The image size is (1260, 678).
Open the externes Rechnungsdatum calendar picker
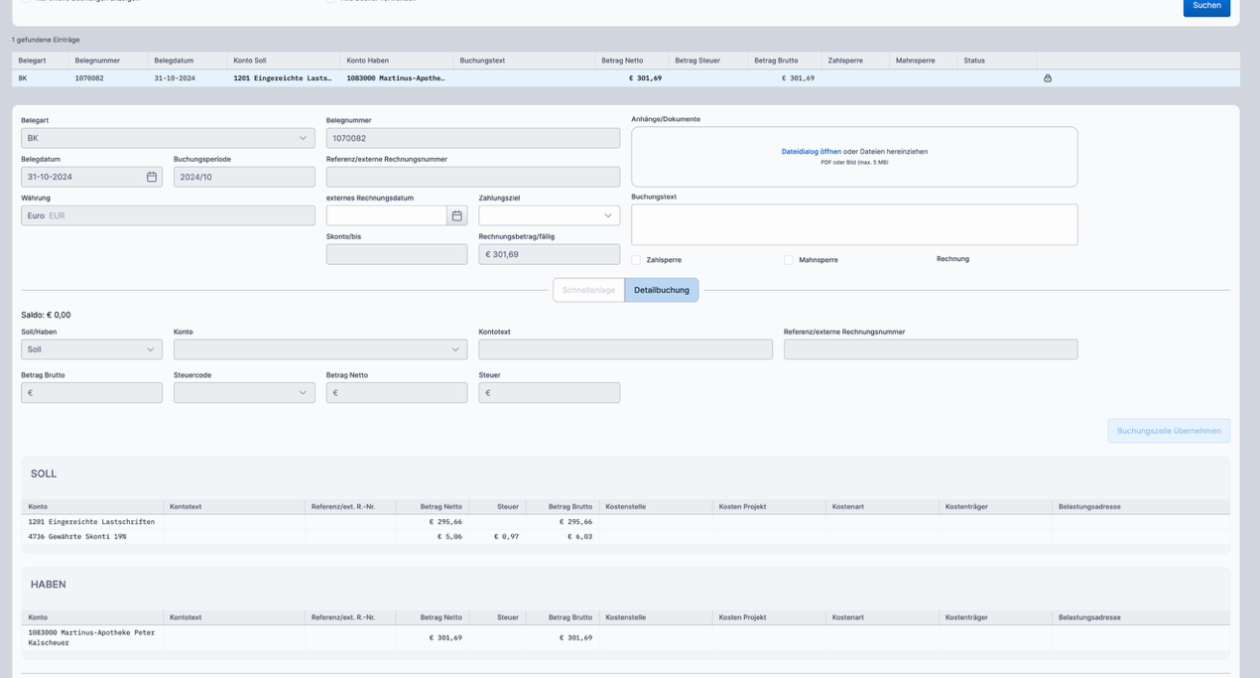coord(456,215)
